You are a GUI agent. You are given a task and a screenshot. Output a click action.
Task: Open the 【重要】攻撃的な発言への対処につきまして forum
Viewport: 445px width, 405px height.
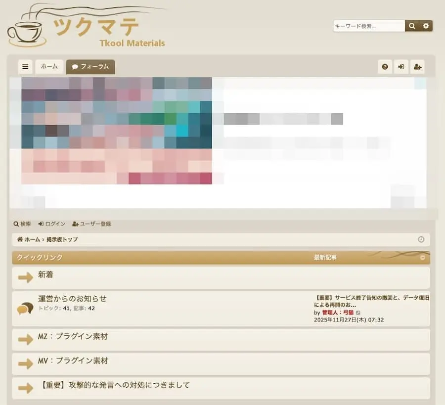click(x=116, y=385)
